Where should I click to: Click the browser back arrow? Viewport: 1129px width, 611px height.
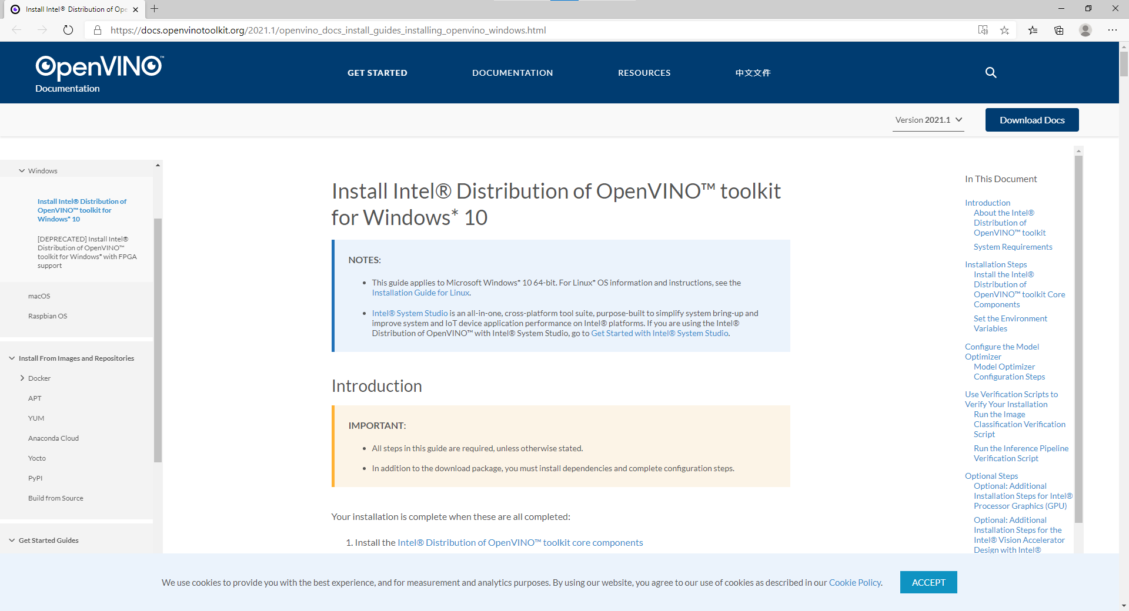(x=16, y=30)
